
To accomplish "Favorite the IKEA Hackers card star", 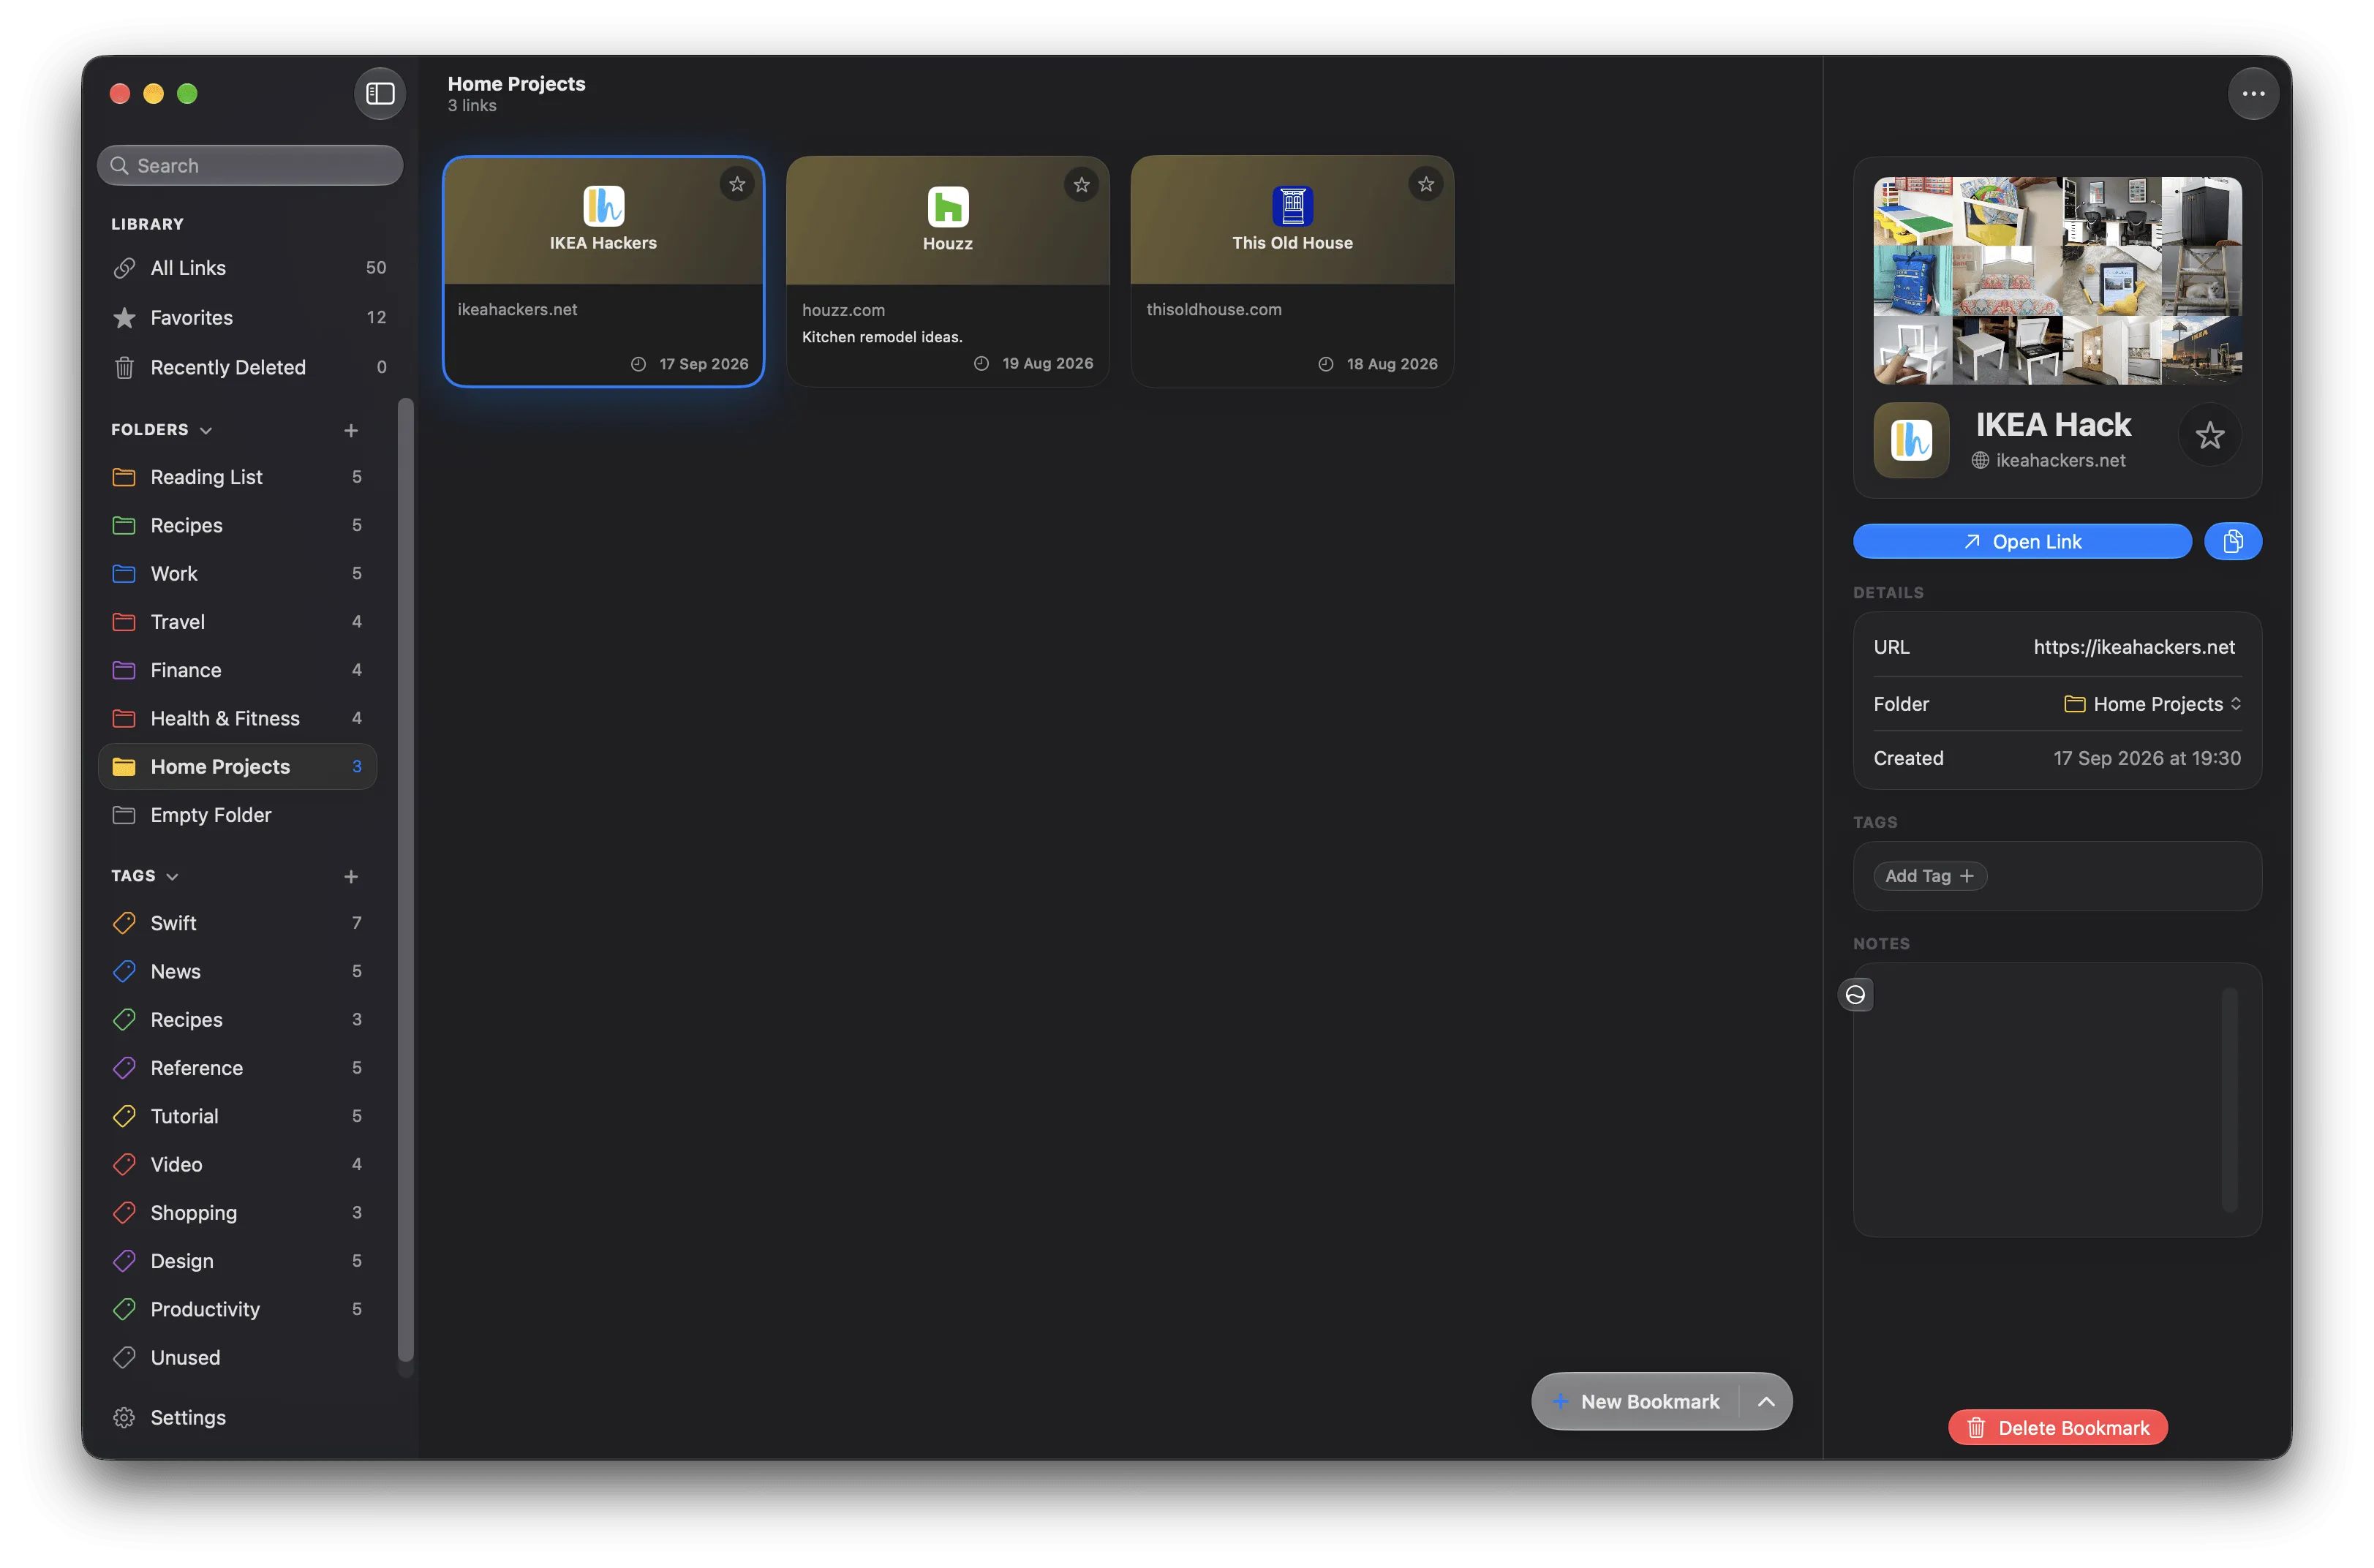I will coord(737,184).
